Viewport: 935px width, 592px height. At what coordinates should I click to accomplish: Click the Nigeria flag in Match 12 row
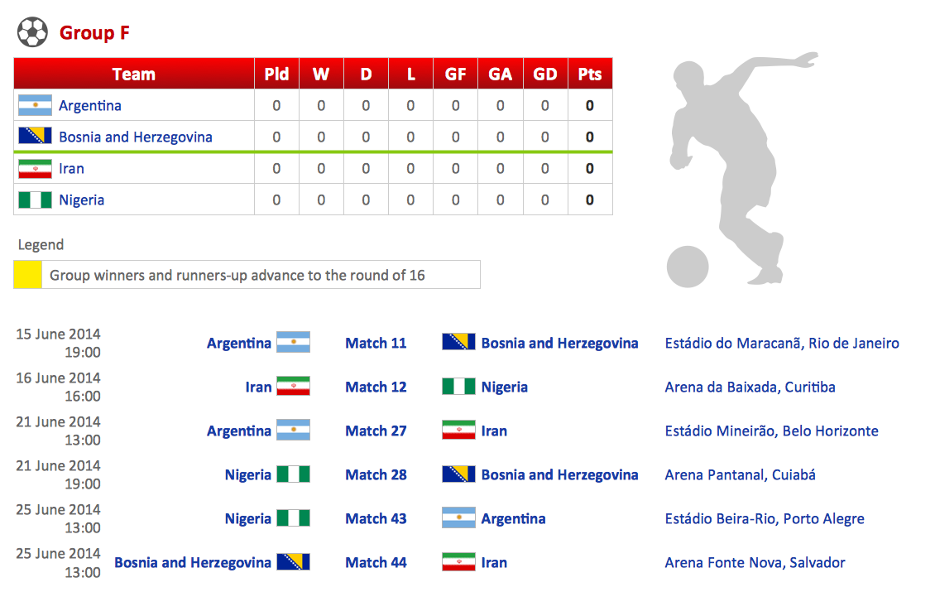[458, 387]
